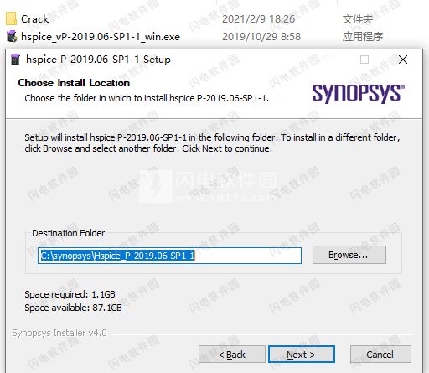Click the Space required: 1.1GB text

[x=70, y=294]
